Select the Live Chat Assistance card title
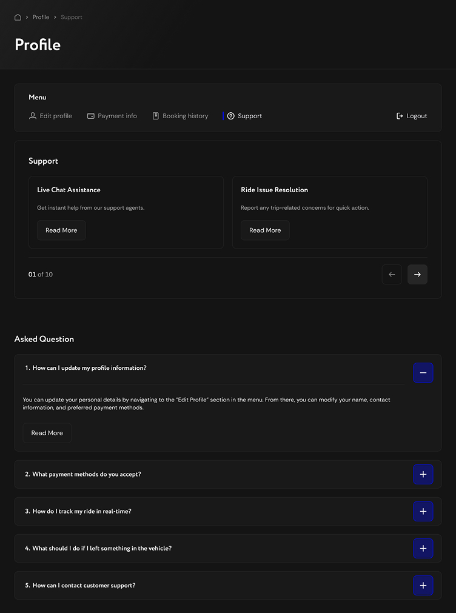The width and height of the screenshot is (456, 613). coord(69,190)
